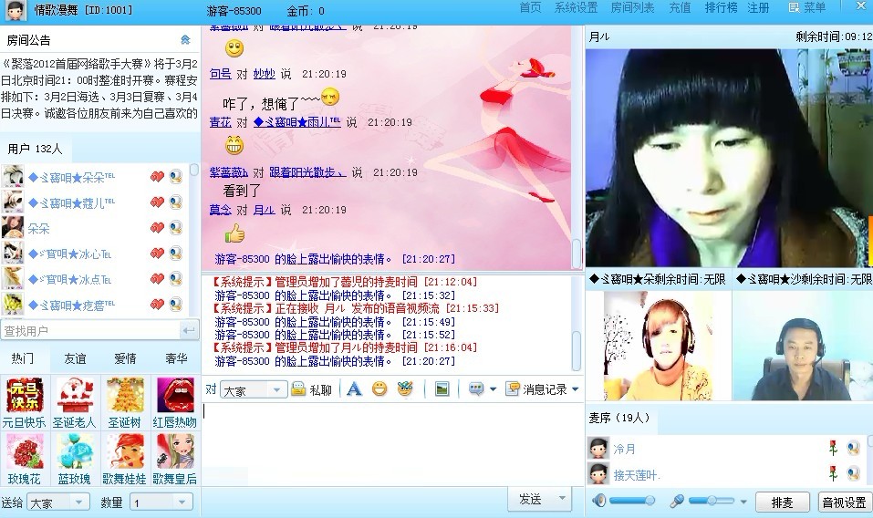873x518 pixels.
Task: Switch to the 热门 gift tab
Action: click(x=24, y=359)
